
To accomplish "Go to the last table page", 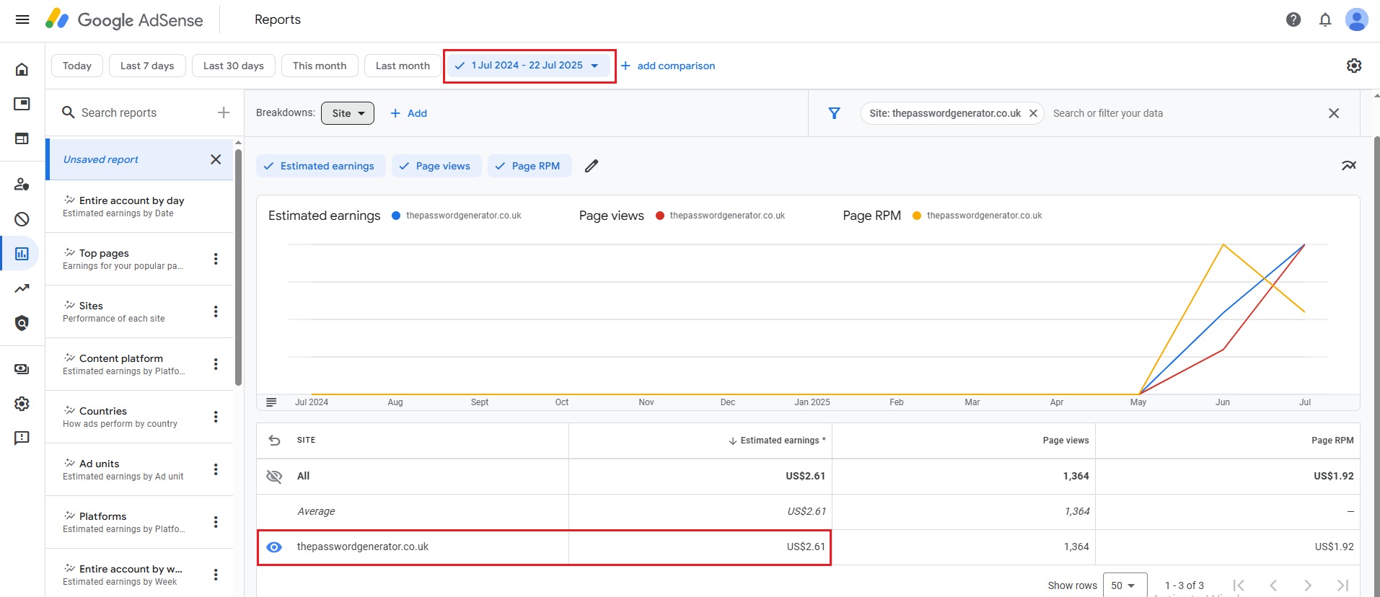I will point(1342,585).
